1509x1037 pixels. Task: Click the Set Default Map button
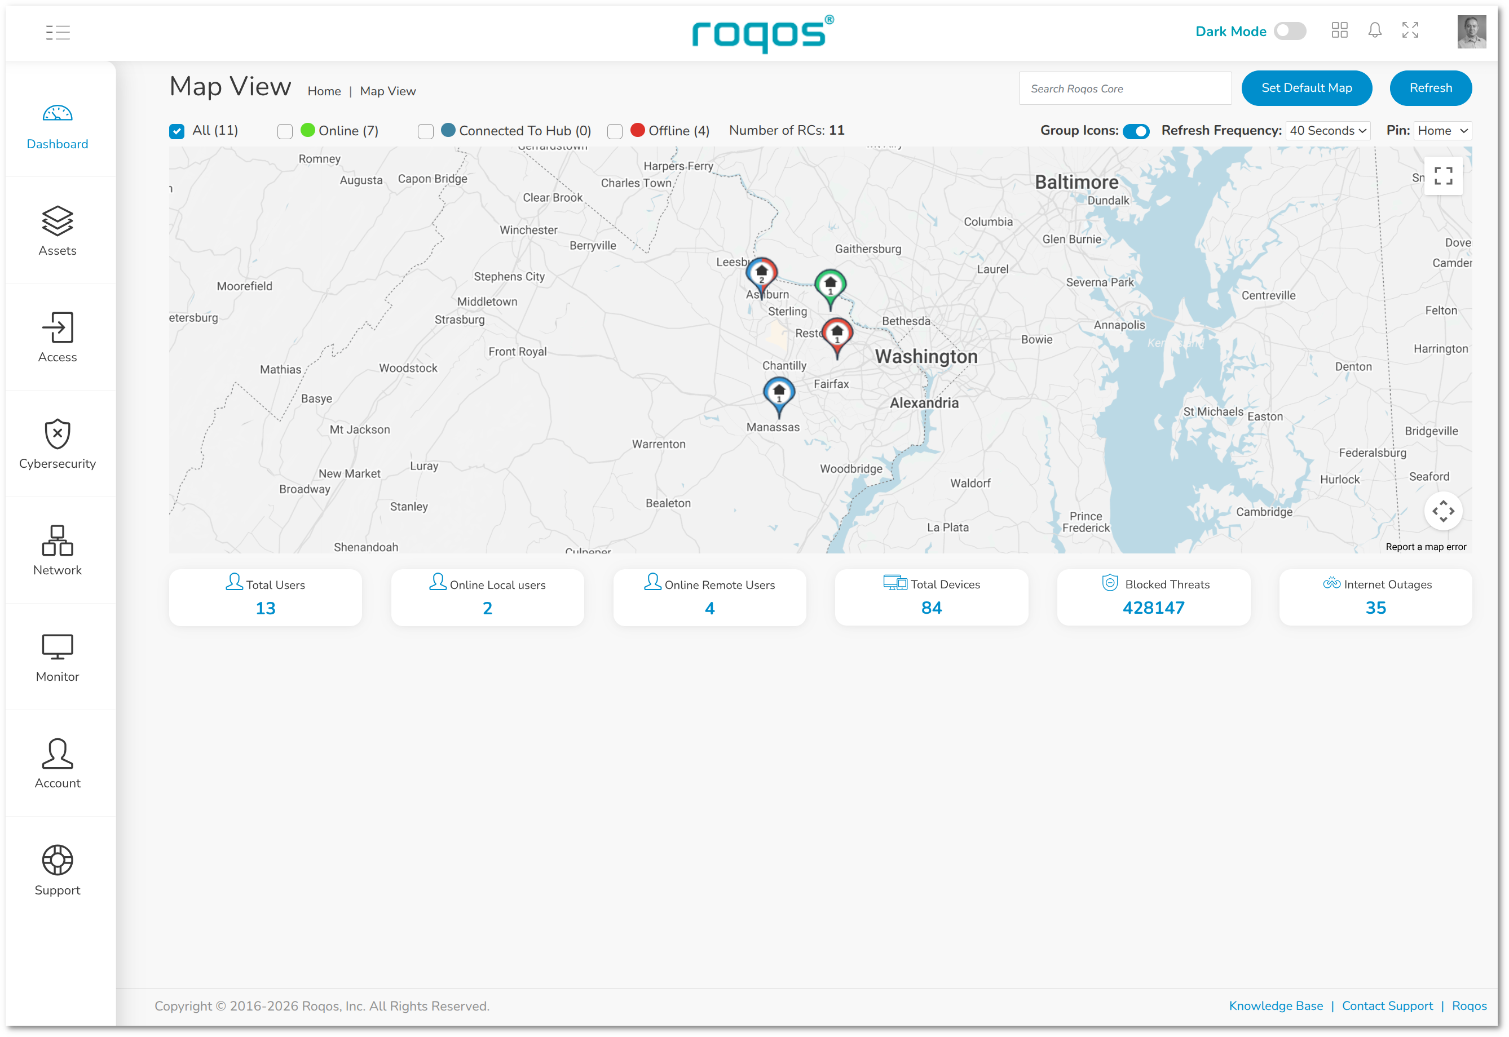click(1305, 88)
